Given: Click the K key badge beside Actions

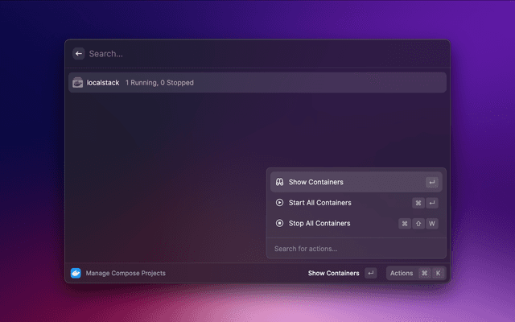Looking at the screenshot, I should tap(439, 273).
